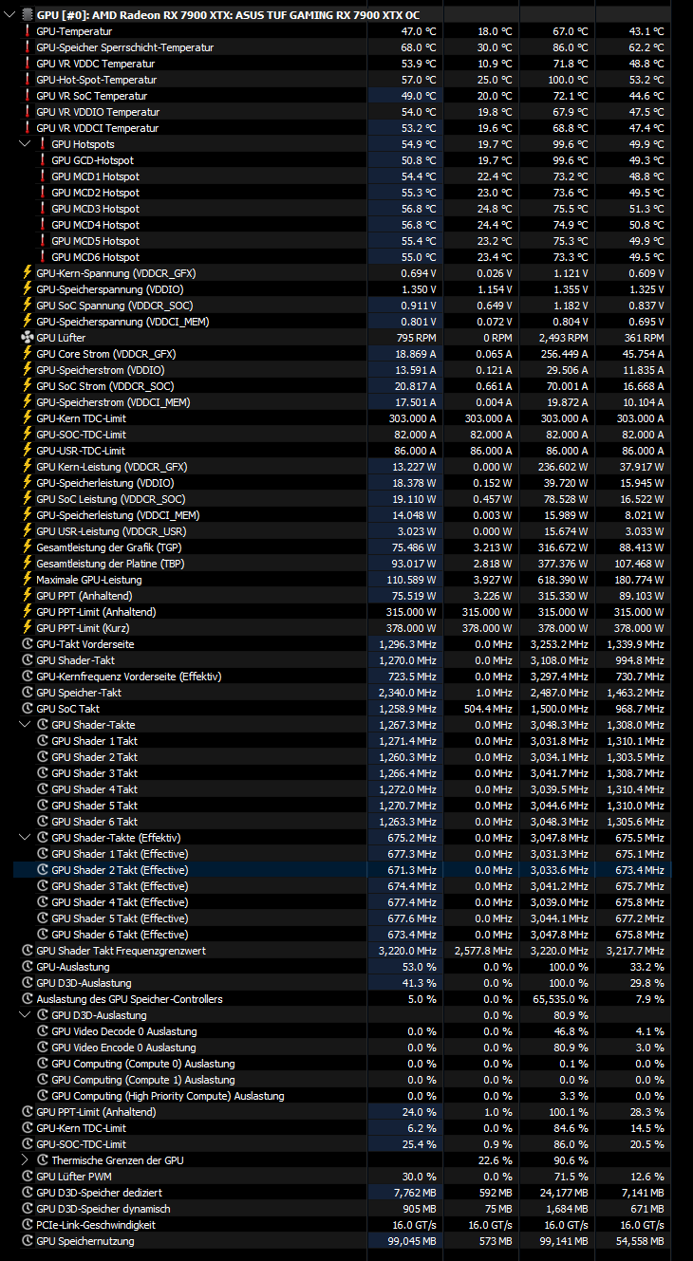693x1261 pixels.
Task: Click thermometer icon of GPU MCD3 Hotspot
Action: coord(43,209)
